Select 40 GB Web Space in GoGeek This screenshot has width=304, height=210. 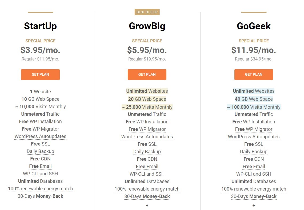point(254,99)
